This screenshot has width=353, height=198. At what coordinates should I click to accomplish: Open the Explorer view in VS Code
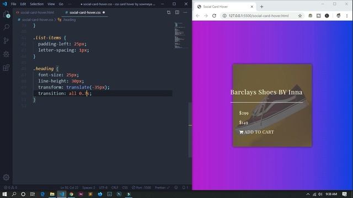pyautogui.click(x=6, y=14)
